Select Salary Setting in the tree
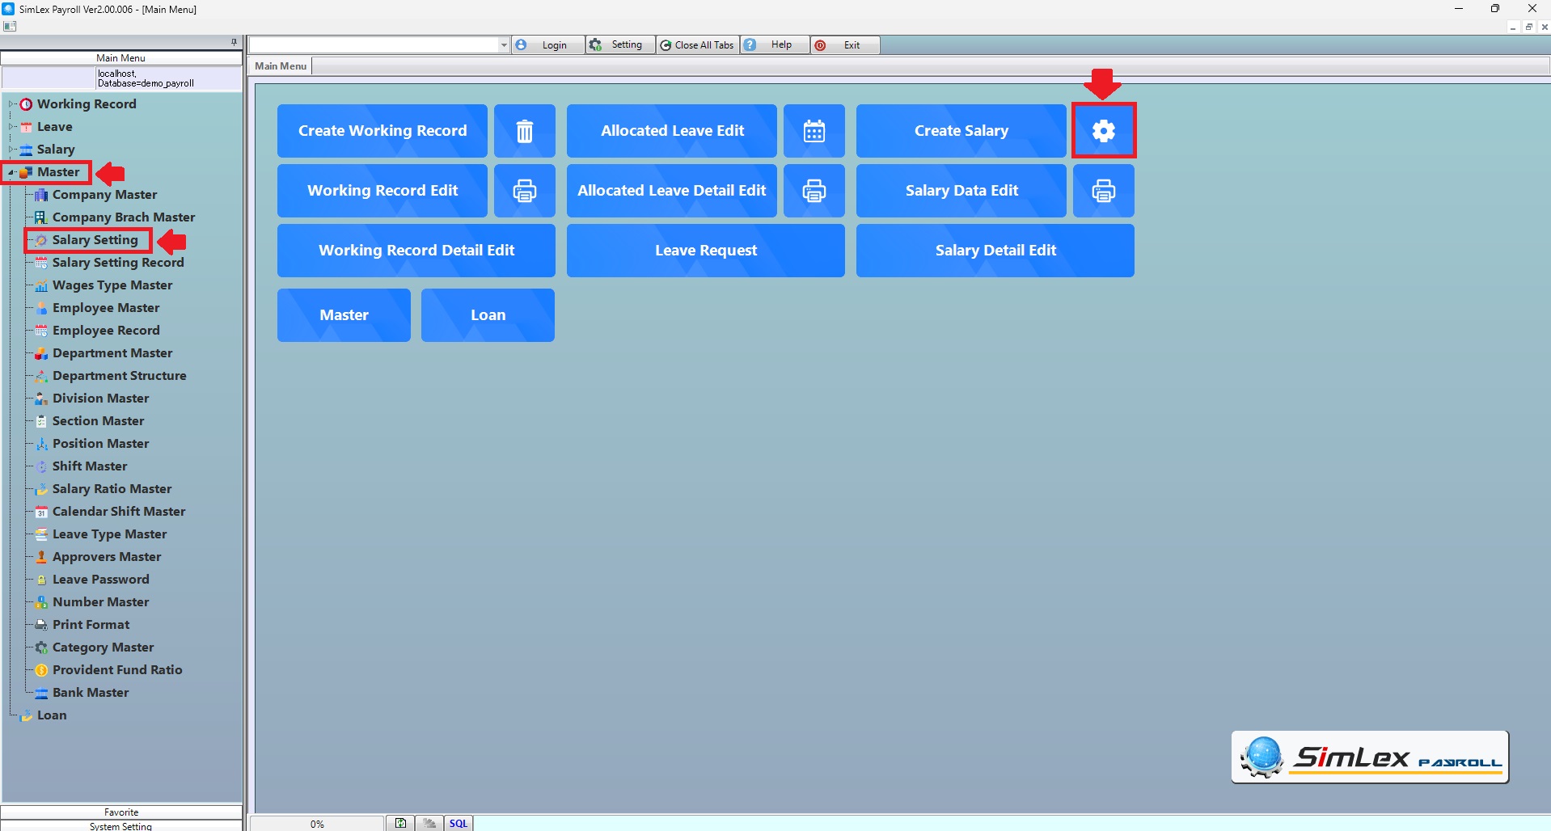This screenshot has height=831, width=1551. pos(95,240)
